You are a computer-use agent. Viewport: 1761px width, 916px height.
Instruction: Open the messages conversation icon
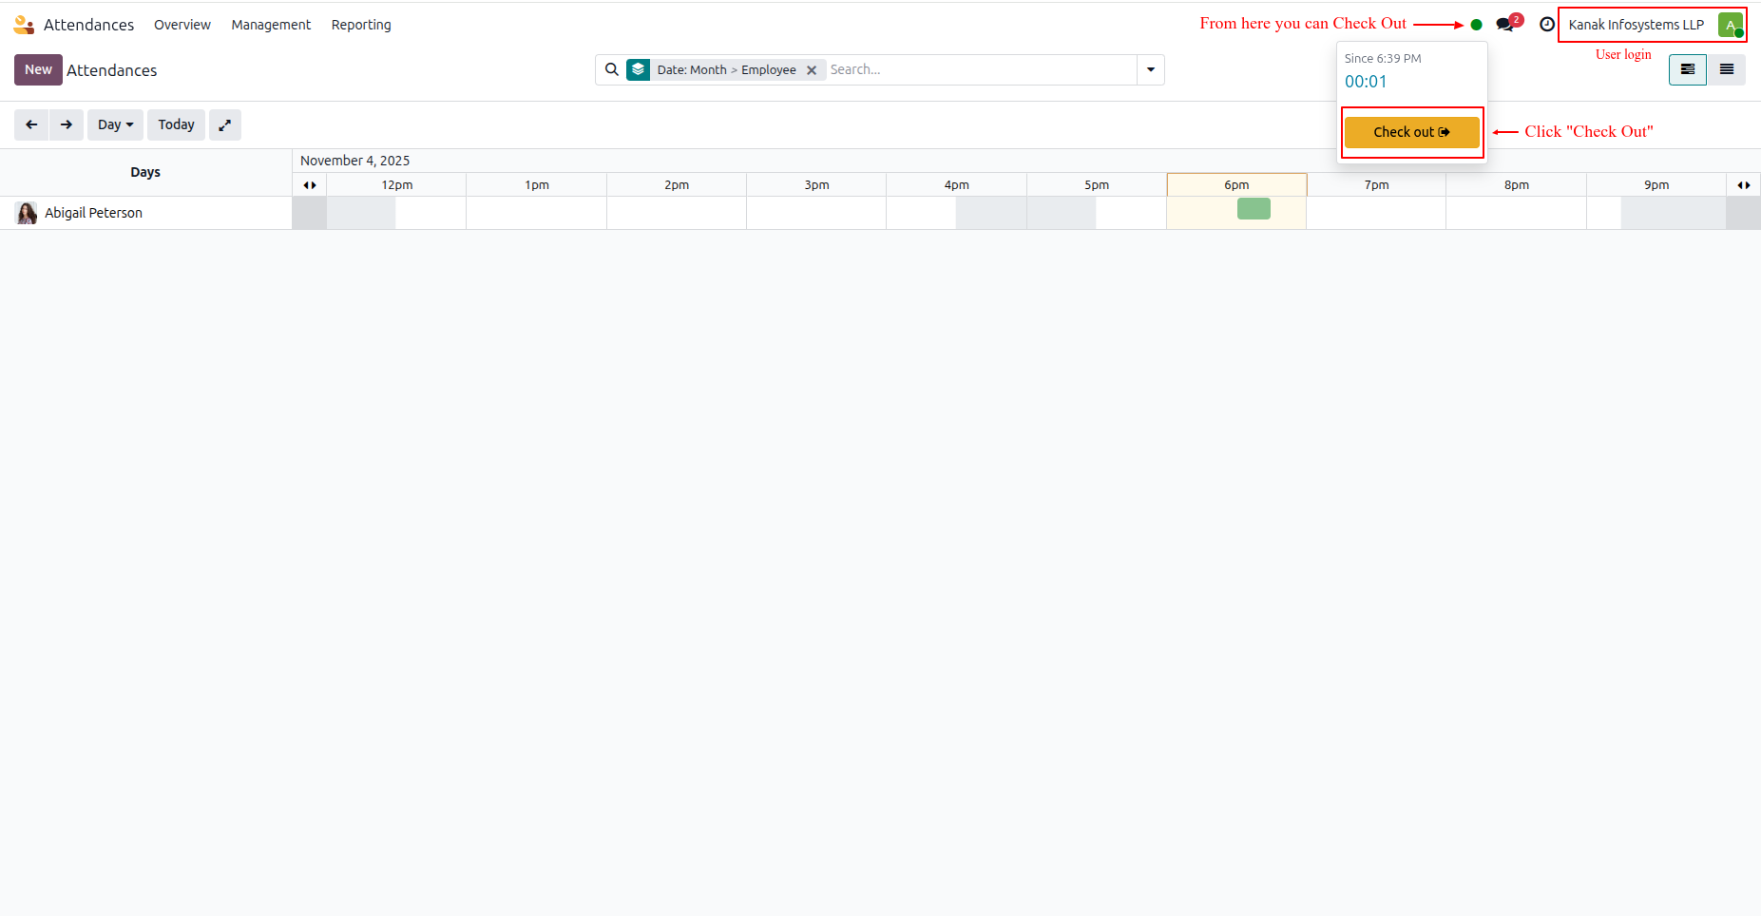point(1506,24)
